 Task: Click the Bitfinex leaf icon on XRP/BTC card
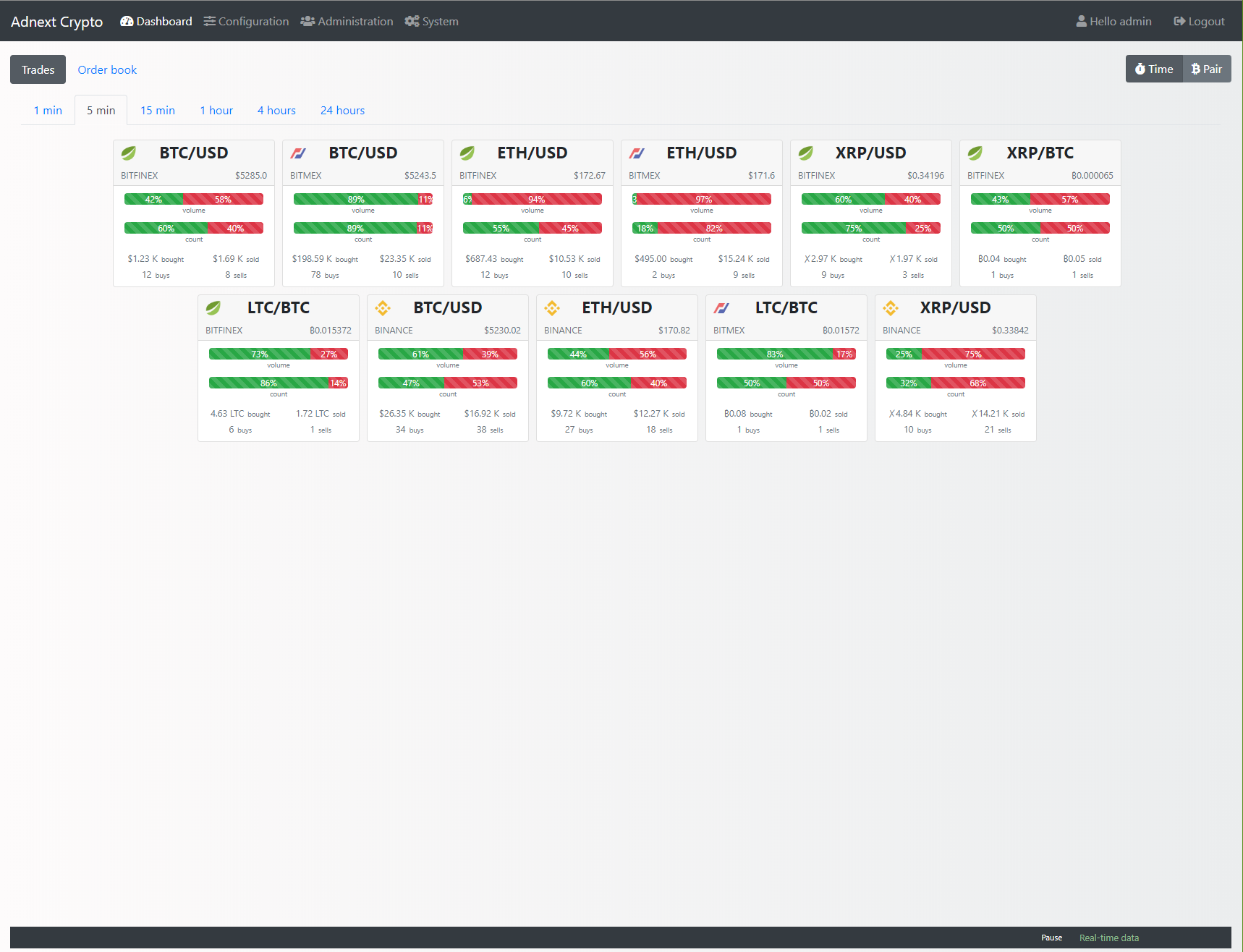click(975, 153)
